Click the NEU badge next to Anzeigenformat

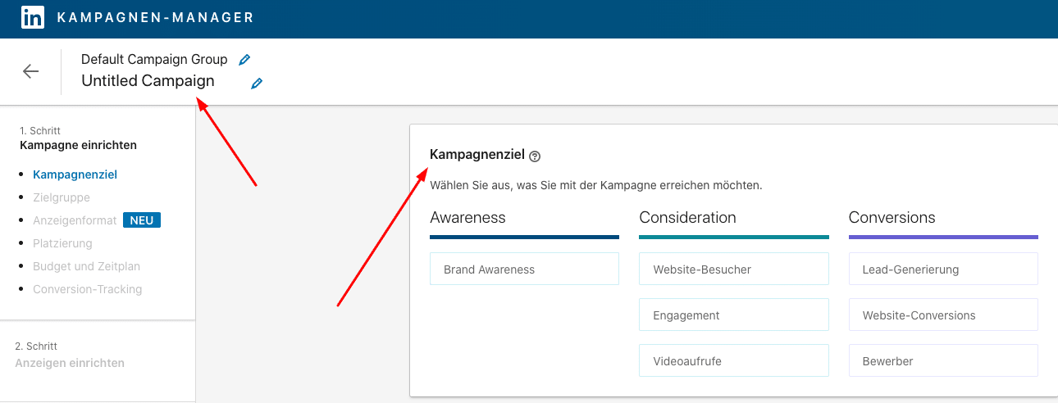142,220
